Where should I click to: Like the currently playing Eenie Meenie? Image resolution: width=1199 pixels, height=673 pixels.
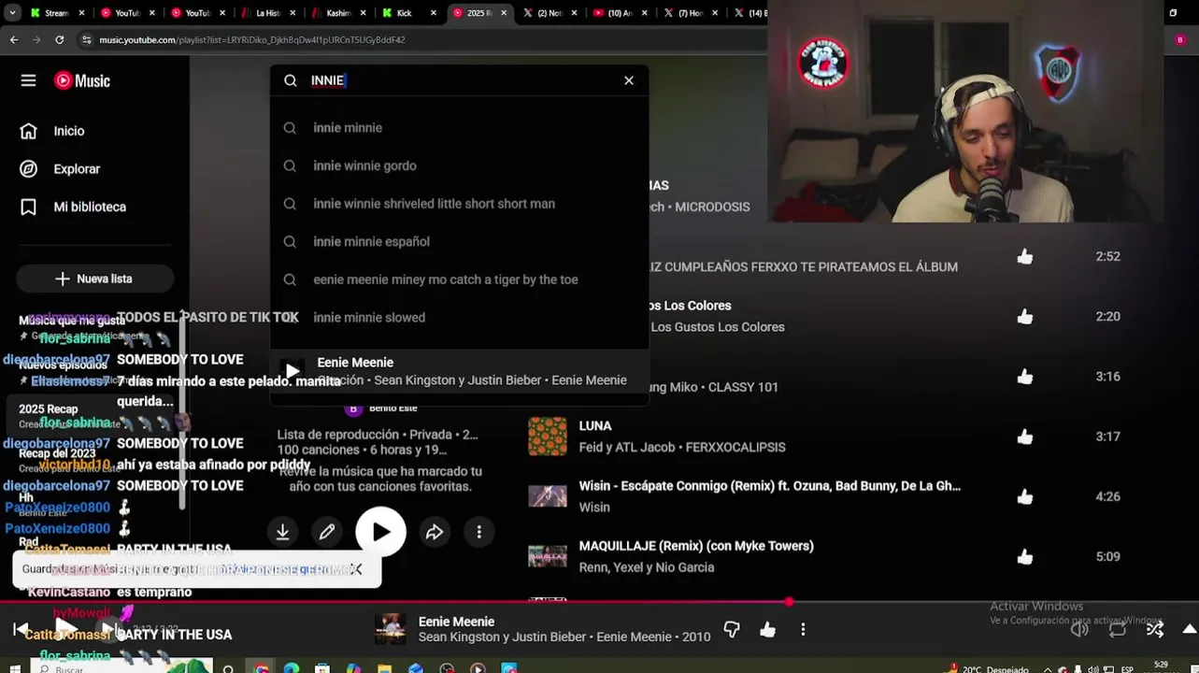click(767, 630)
